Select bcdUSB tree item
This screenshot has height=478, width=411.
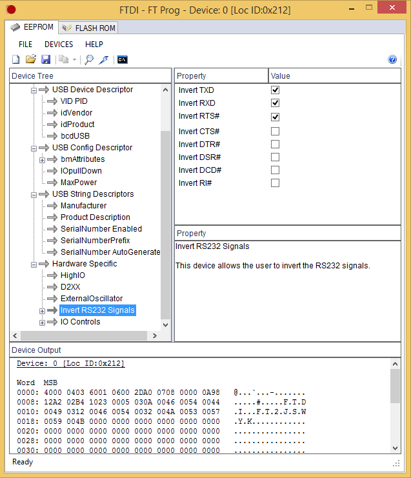point(75,136)
